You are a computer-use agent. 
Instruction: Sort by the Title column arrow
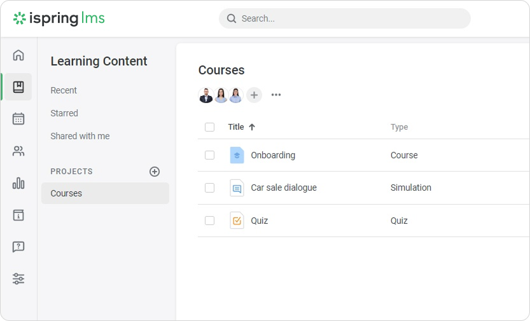(x=252, y=127)
